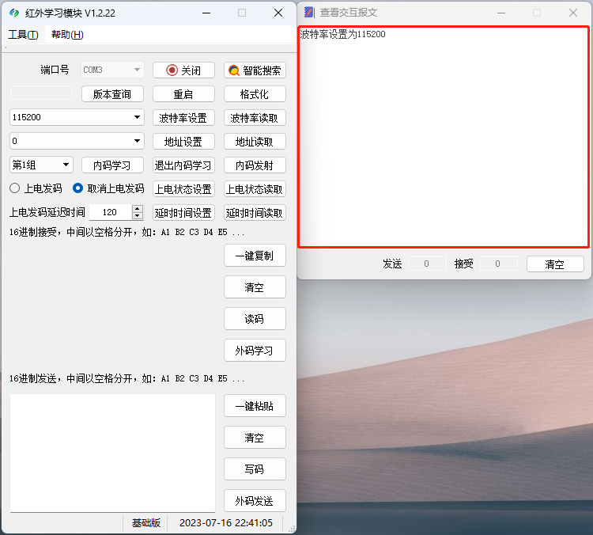The image size is (593, 535).
Task: Click the 智能搜索 smart search button
Action: (x=255, y=70)
